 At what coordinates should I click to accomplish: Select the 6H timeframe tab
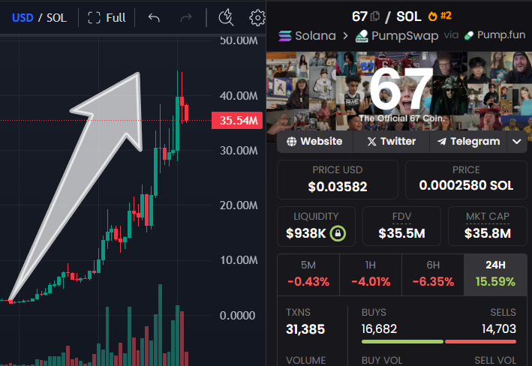click(x=433, y=274)
